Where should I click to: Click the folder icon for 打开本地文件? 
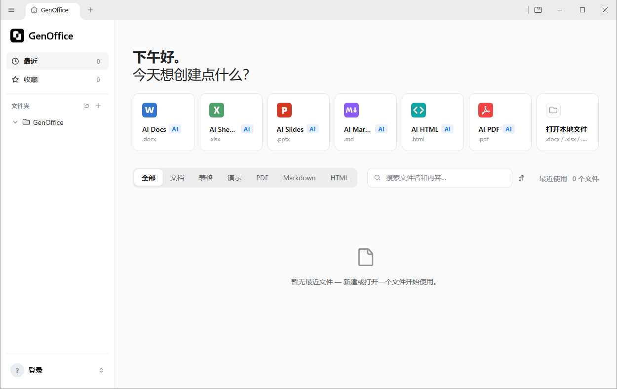click(553, 110)
